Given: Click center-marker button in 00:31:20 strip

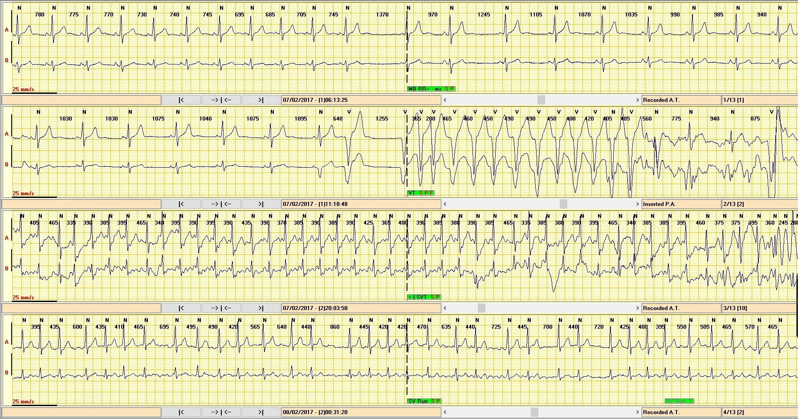Looking at the screenshot, I should (x=221, y=412).
